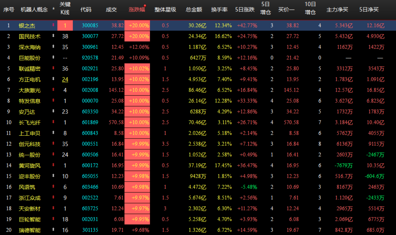Sort by the 总金额 column header
396x235 pixels.
pos(194,10)
